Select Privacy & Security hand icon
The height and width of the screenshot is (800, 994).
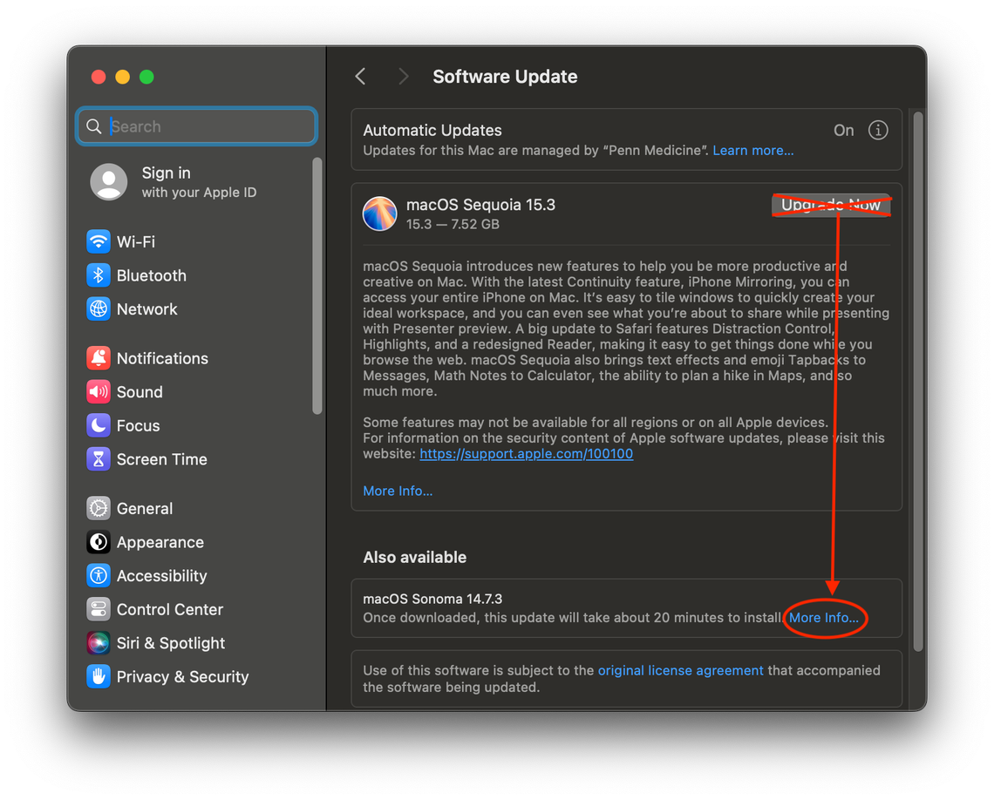(99, 676)
